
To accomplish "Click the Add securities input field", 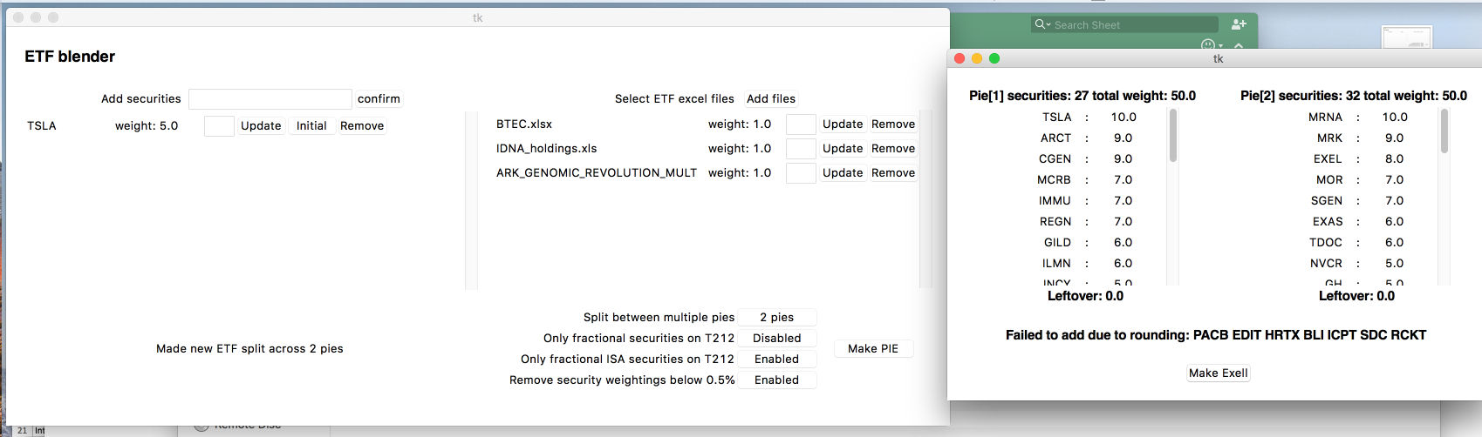I will coord(270,98).
